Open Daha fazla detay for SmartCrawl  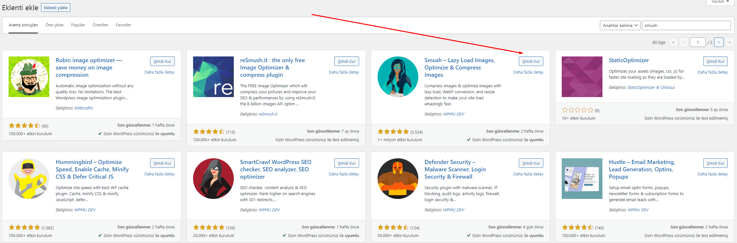pyautogui.click(x=344, y=174)
